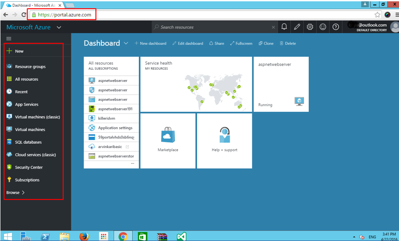Viewport: 399px width, 241px height.
Task: Open the aspnetwebserverstor resource row
Action: 111,156
